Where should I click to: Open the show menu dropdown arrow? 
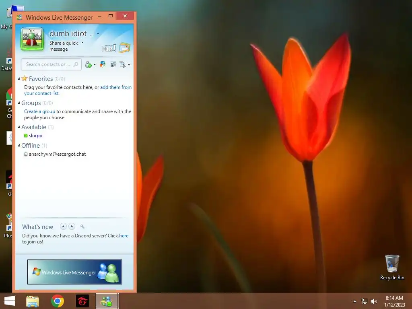(129, 65)
